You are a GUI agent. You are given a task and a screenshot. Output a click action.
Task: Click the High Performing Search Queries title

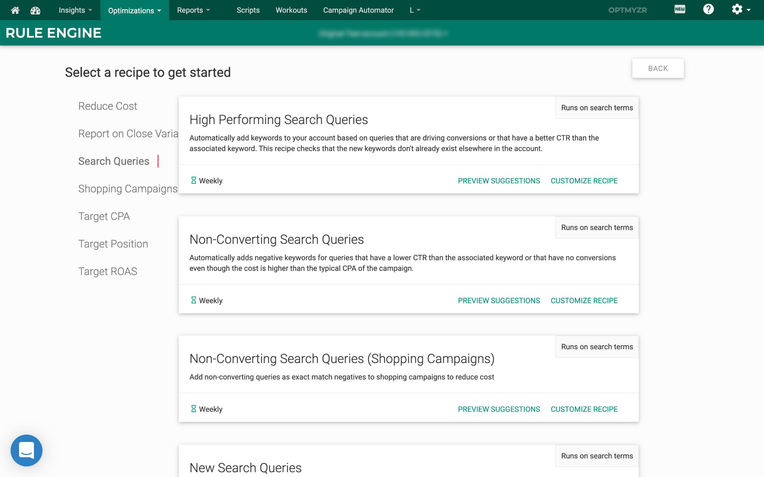(x=279, y=120)
